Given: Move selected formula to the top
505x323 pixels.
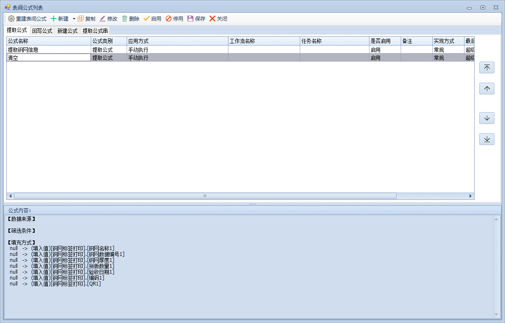Looking at the screenshot, I should (486, 67).
